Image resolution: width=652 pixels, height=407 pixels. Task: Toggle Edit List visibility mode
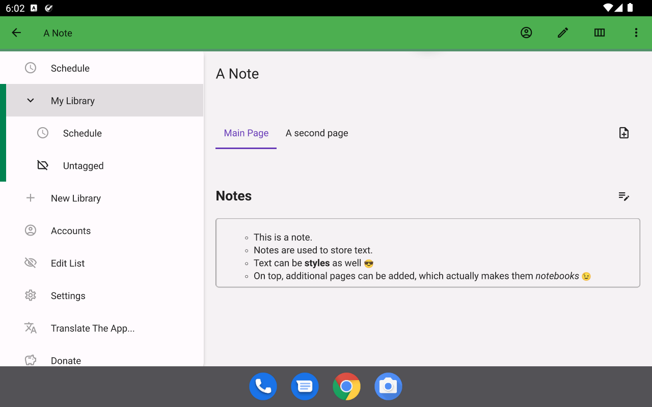pyautogui.click(x=67, y=264)
